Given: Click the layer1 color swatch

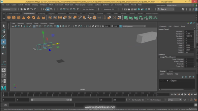Looking at the screenshot, I should (x=171, y=81).
